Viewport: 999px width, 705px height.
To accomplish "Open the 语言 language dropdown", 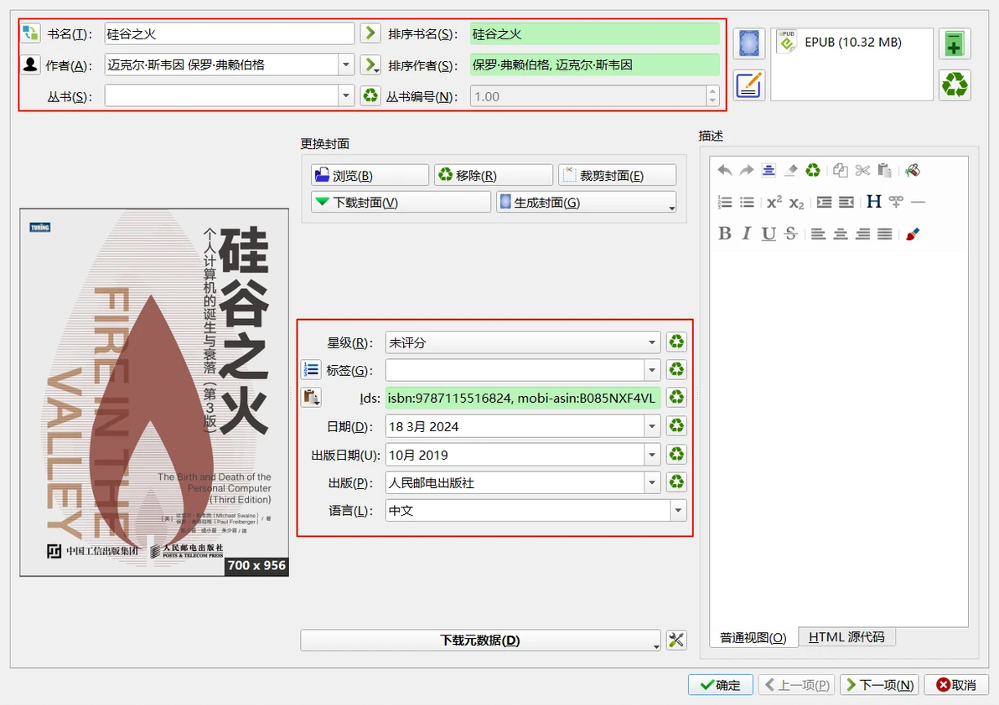I will [x=679, y=510].
